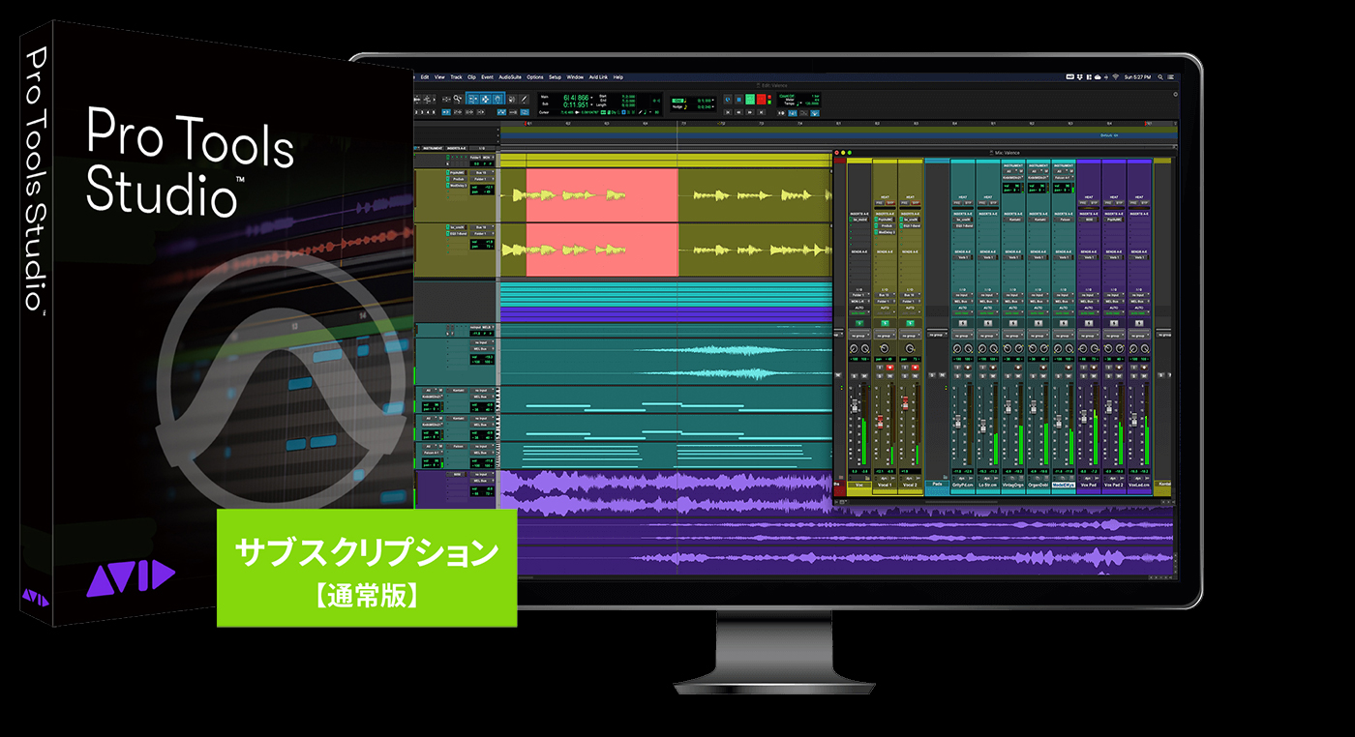The height and width of the screenshot is (737, 1355).
Task: Solo the Vox Pad mixer track
Action: (x=1084, y=376)
